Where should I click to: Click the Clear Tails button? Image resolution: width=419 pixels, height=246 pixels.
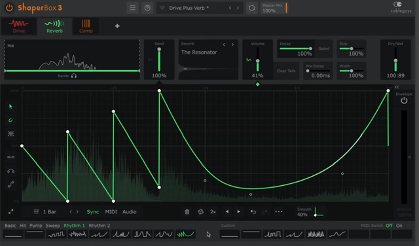[286, 71]
